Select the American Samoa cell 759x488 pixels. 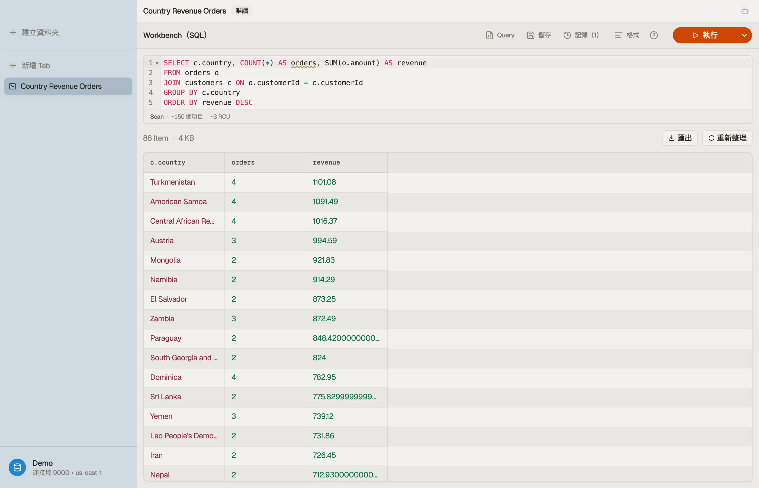184,202
